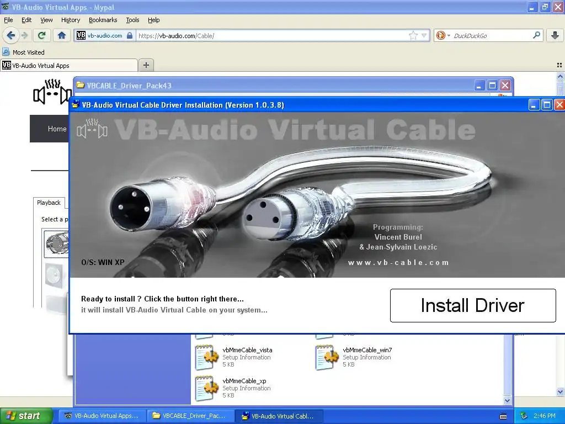Click browser page scrollbar down arrow

click(560, 392)
